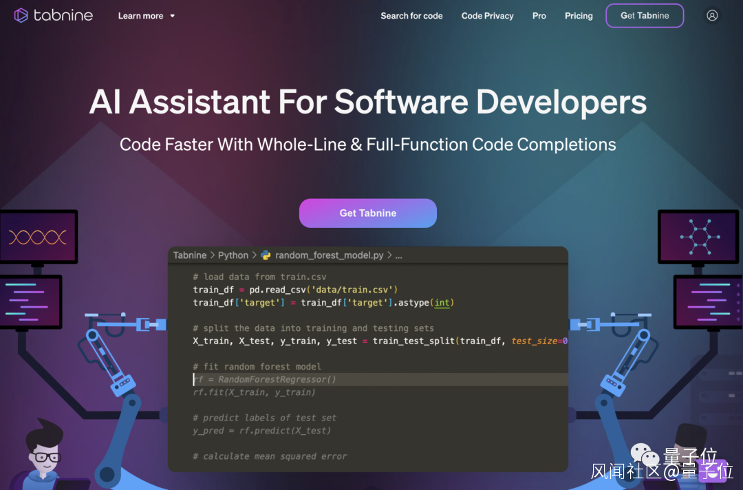Screen dimensions: 743x490
Task: Click the Python file icon in breadcrumb
Action: (266, 255)
